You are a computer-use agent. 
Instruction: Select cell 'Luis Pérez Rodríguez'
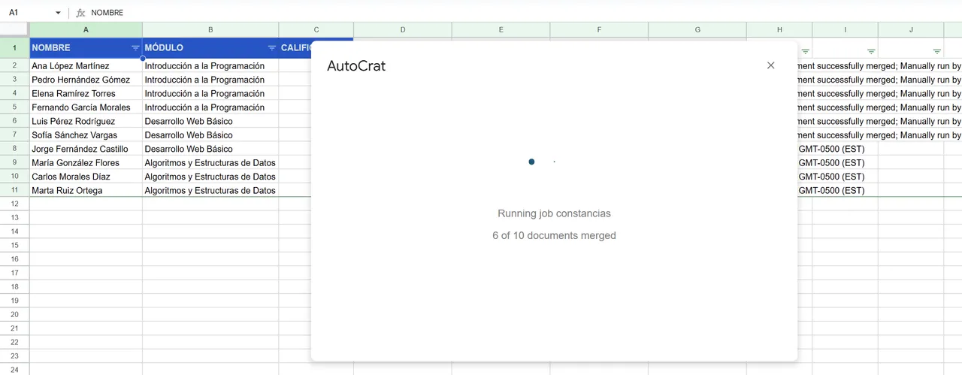point(86,121)
